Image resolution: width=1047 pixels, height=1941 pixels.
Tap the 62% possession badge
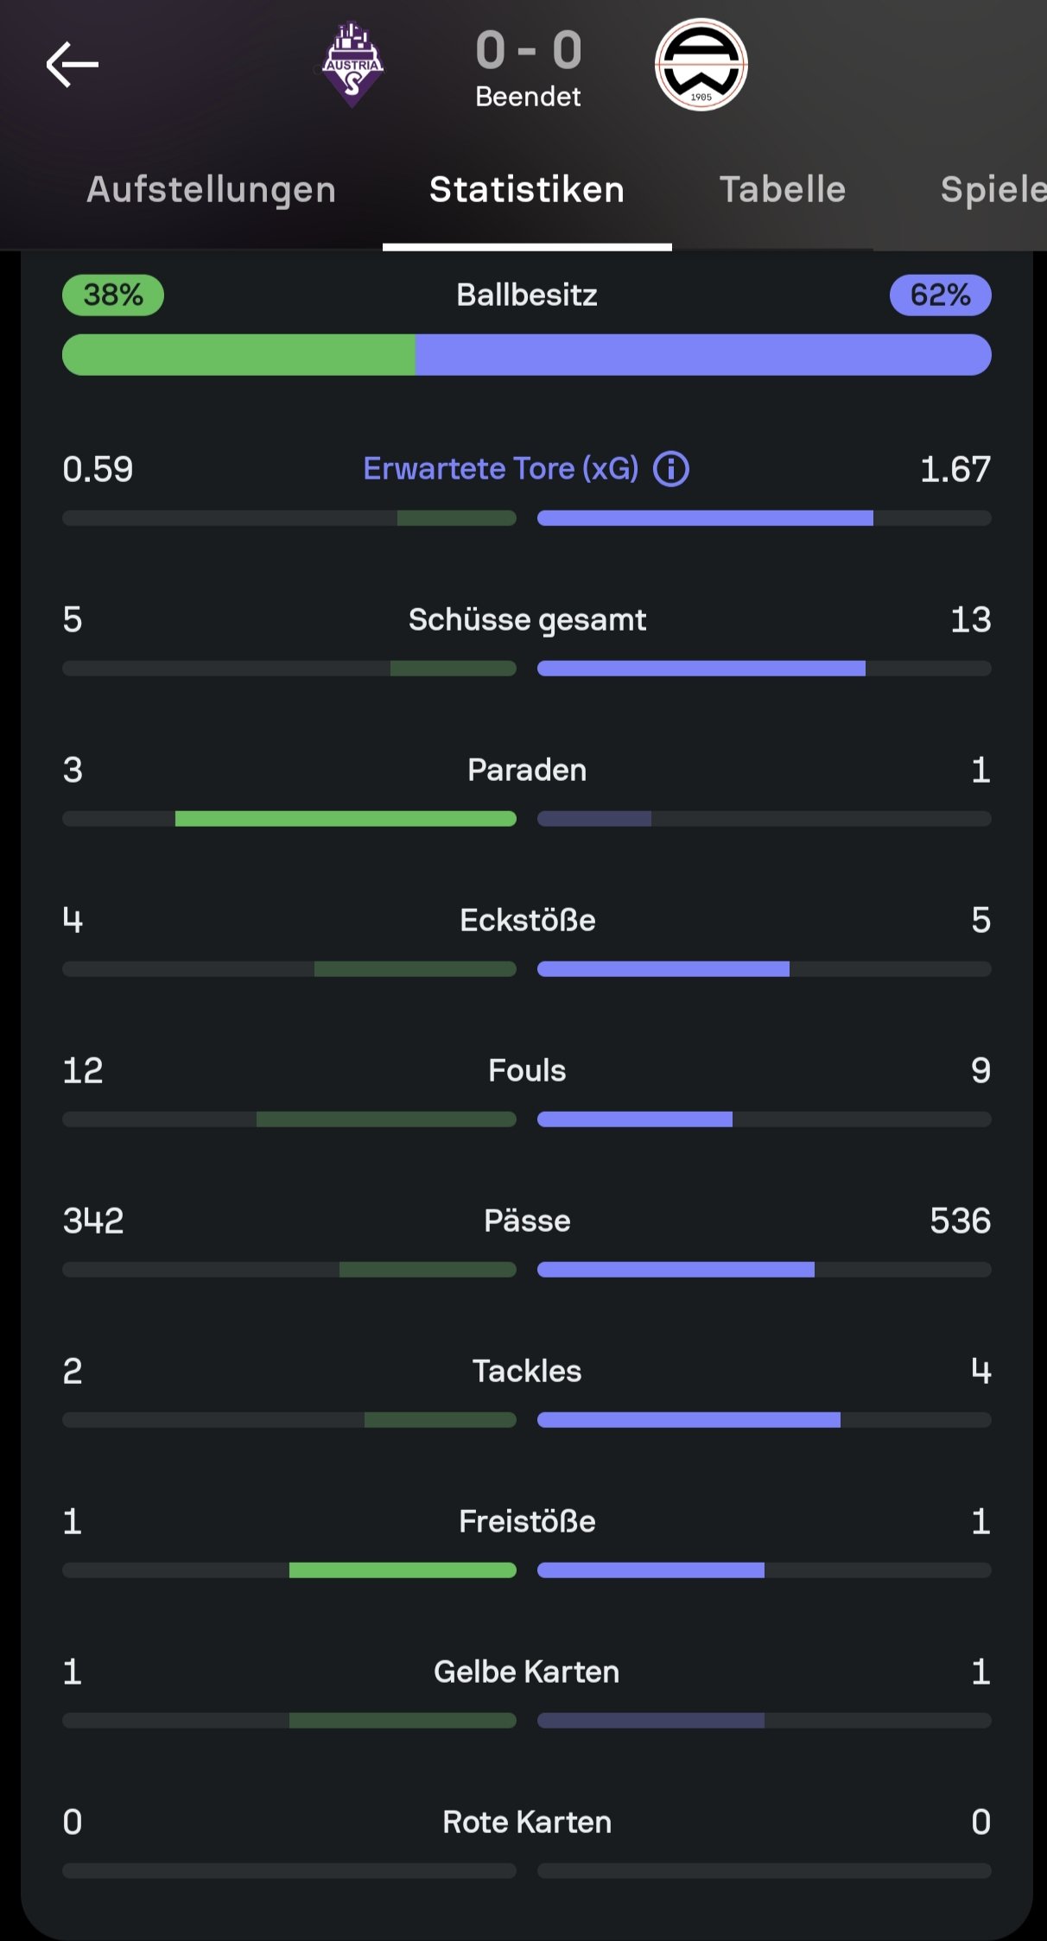pos(940,295)
